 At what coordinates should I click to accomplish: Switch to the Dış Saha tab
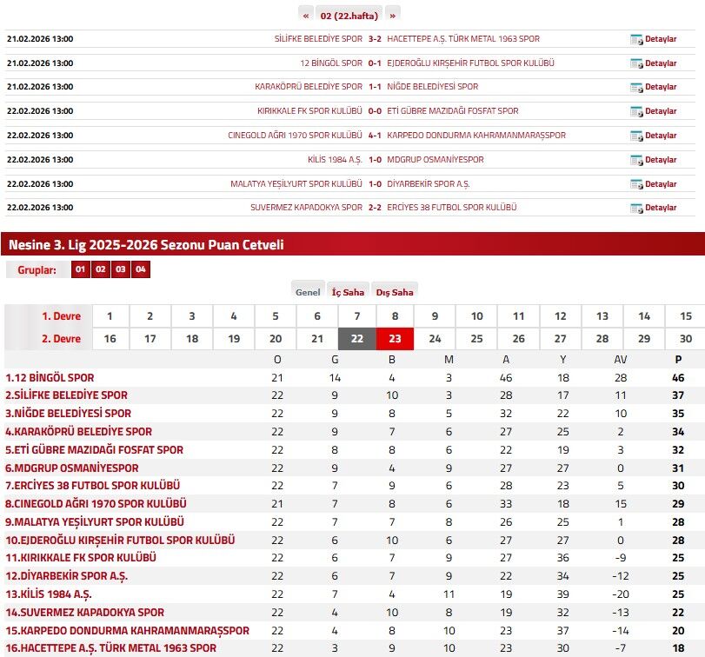click(395, 292)
